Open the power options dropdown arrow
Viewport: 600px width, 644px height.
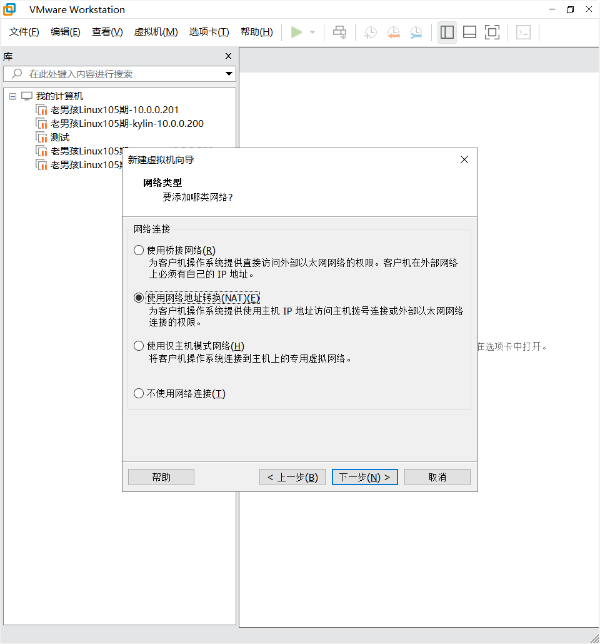[312, 32]
